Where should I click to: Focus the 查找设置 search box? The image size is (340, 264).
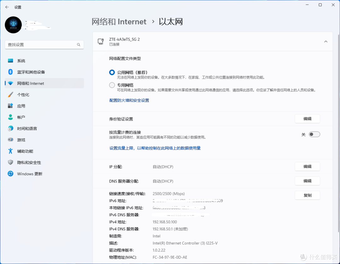click(x=44, y=45)
